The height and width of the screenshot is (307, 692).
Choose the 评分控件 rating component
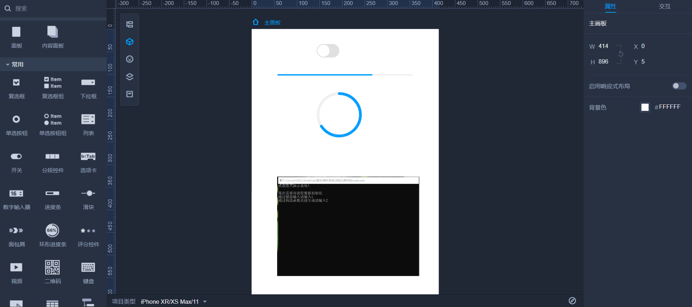(x=89, y=236)
